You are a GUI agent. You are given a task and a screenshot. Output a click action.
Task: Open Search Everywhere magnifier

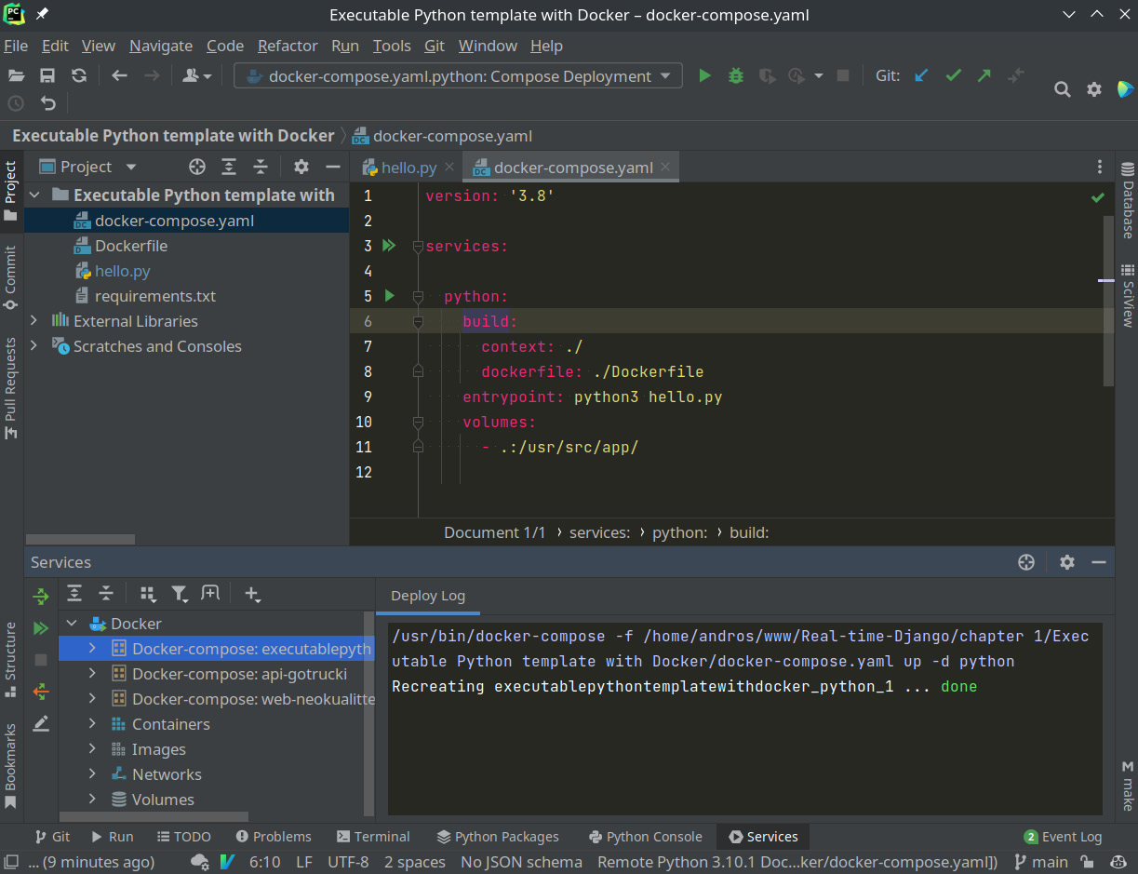tap(1063, 89)
